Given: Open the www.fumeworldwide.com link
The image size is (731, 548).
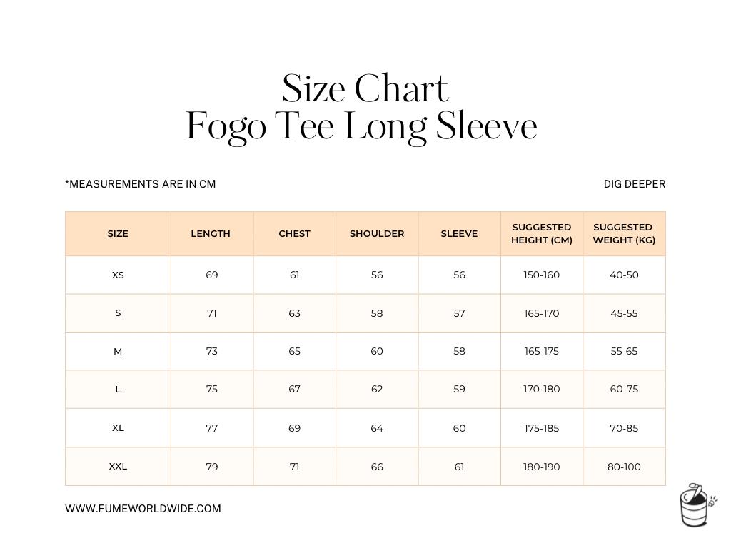Looking at the screenshot, I should pyautogui.click(x=143, y=509).
